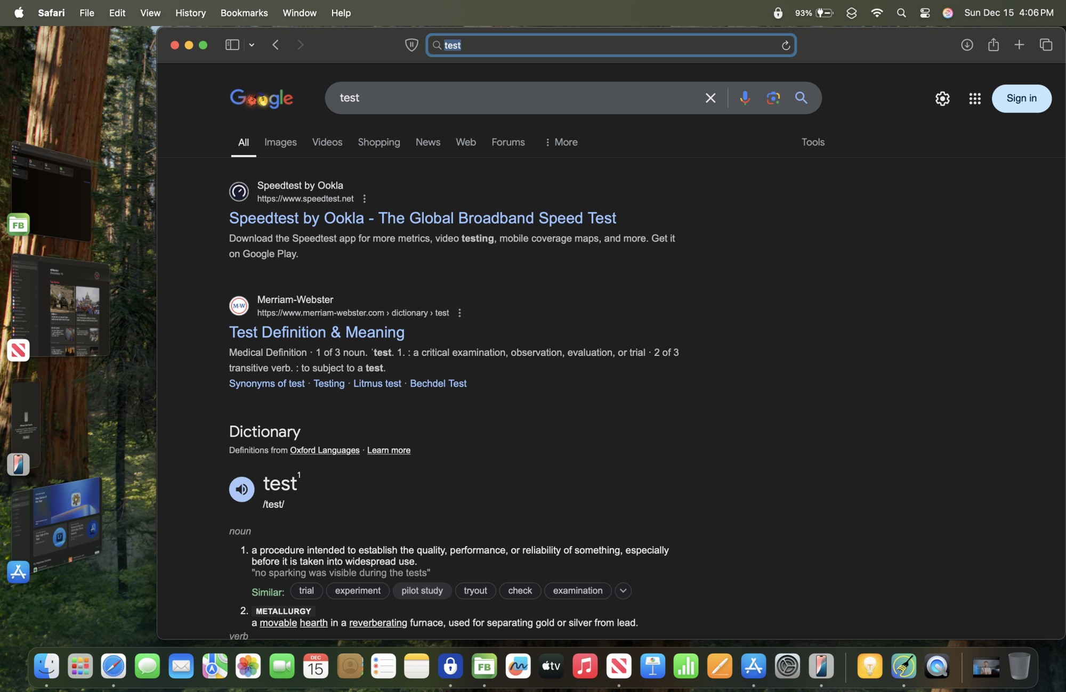
Task: Click the voice search microphone icon
Action: [x=745, y=98]
